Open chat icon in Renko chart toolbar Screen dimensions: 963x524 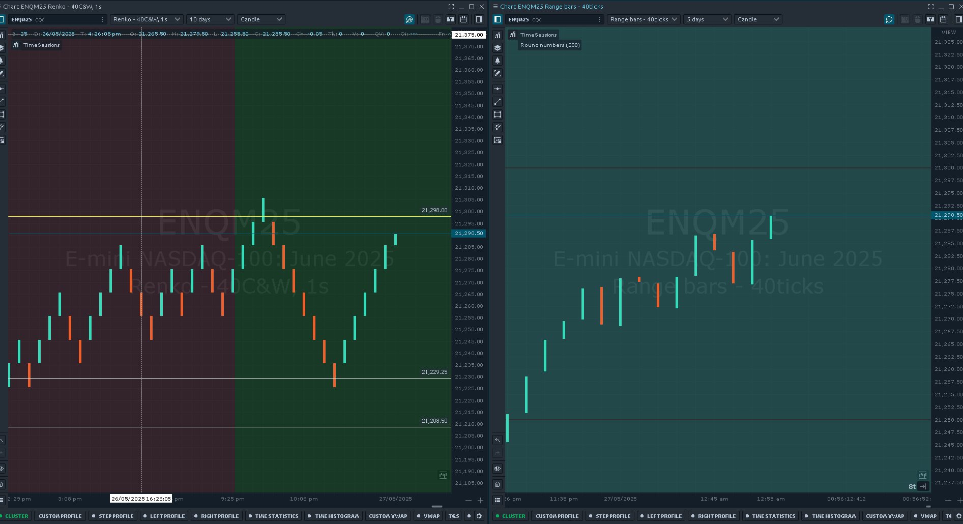410,19
